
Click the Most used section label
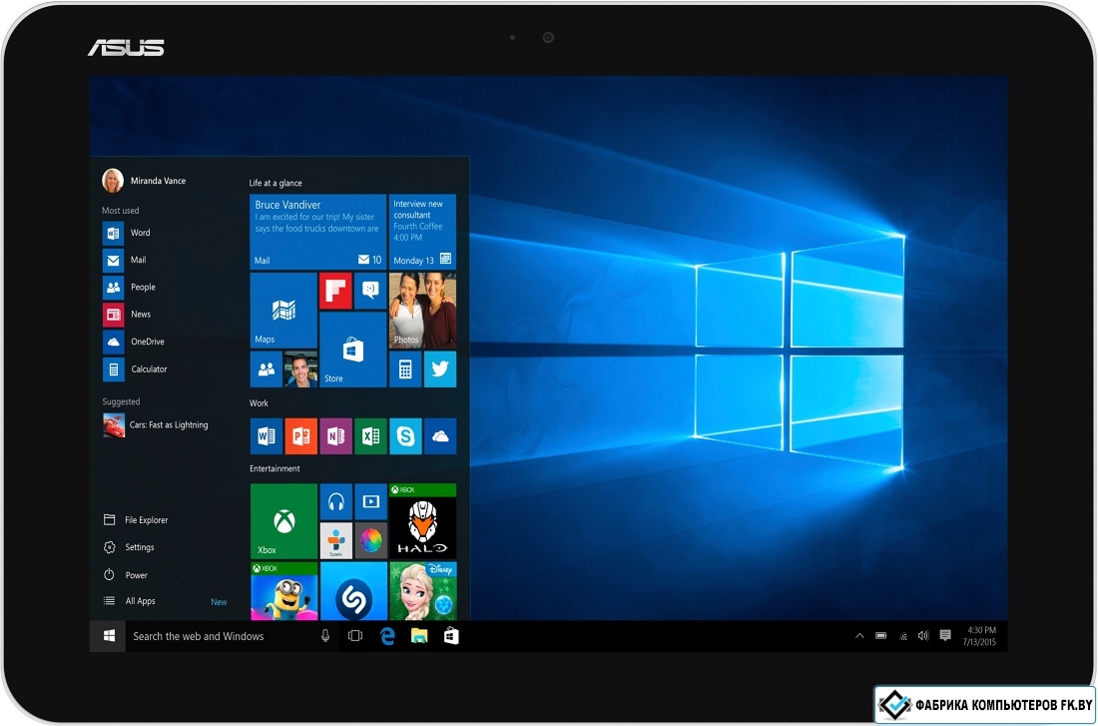pos(121,211)
